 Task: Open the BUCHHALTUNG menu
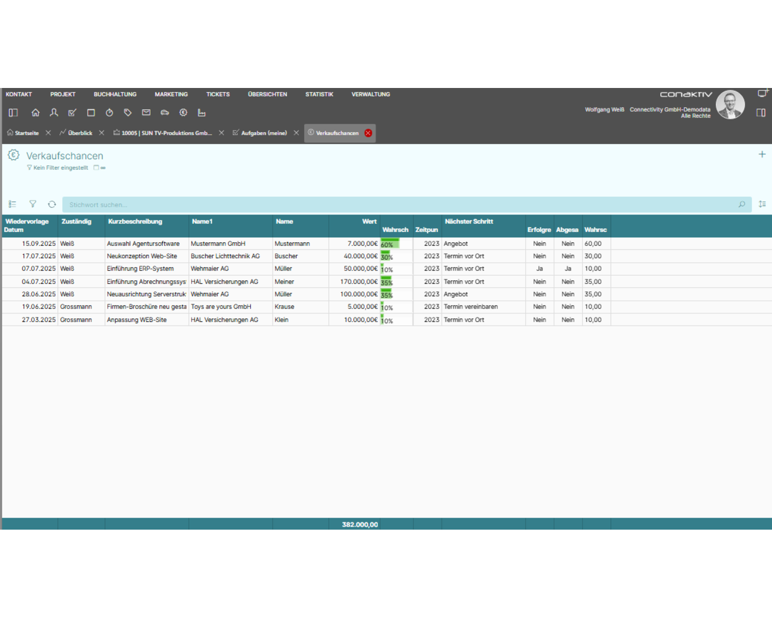click(115, 95)
